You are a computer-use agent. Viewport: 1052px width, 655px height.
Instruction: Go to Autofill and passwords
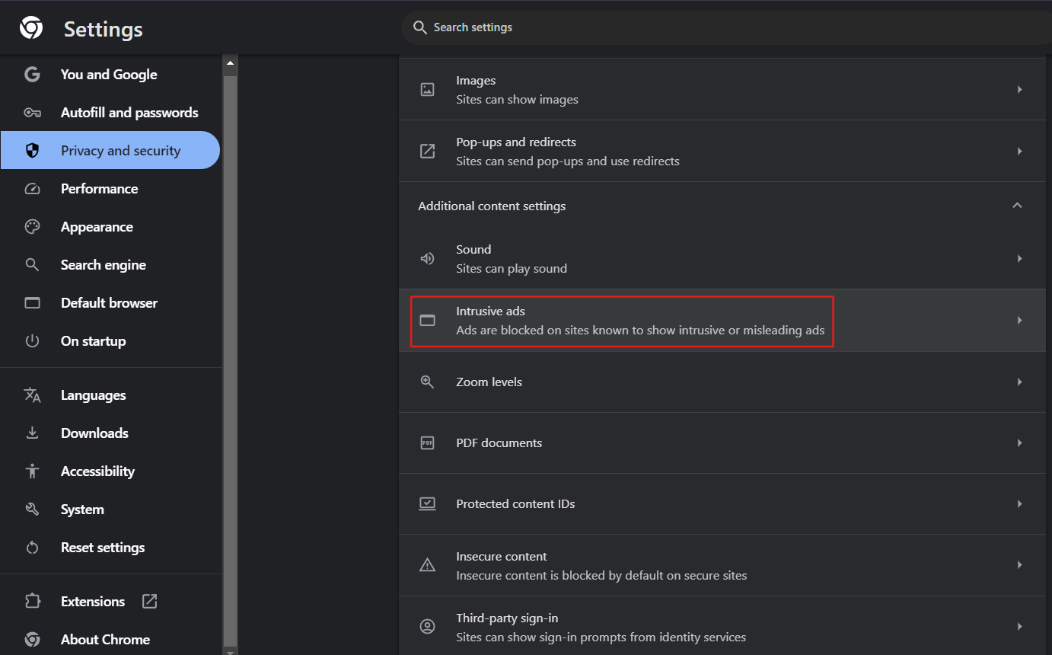pyautogui.click(x=129, y=113)
